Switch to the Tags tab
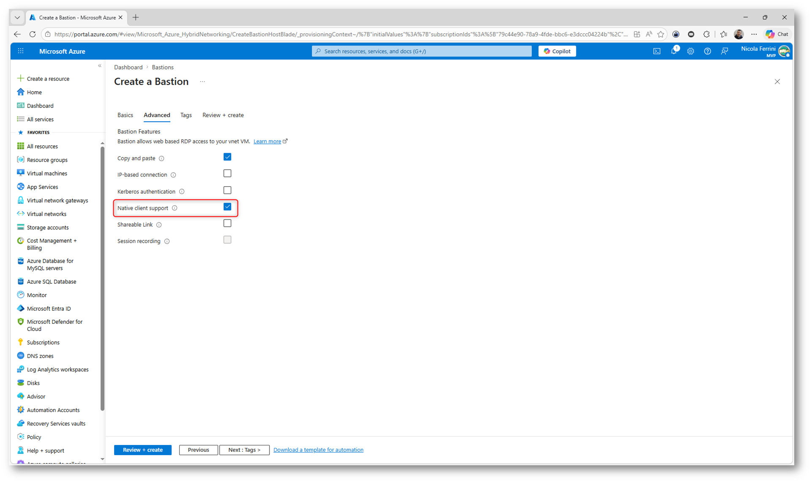 pyautogui.click(x=186, y=115)
